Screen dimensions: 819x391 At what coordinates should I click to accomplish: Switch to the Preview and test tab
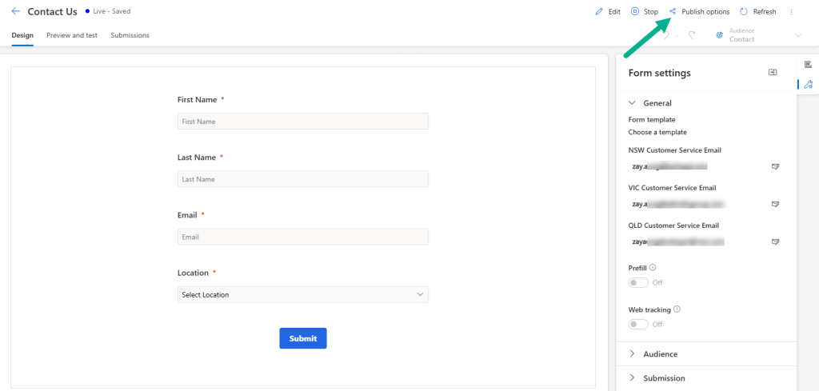(x=72, y=36)
